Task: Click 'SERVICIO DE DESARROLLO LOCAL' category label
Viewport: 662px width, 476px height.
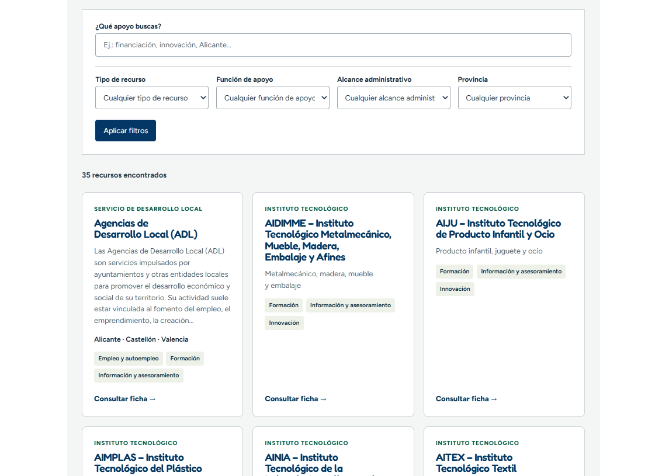Action: click(148, 209)
